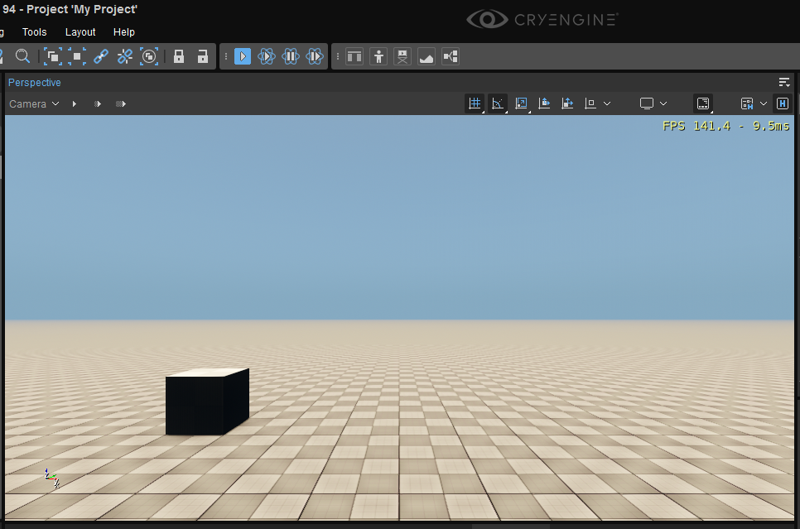This screenshot has height=529, width=800.
Task: Toggle snap to geometry icon
Action: coord(567,103)
